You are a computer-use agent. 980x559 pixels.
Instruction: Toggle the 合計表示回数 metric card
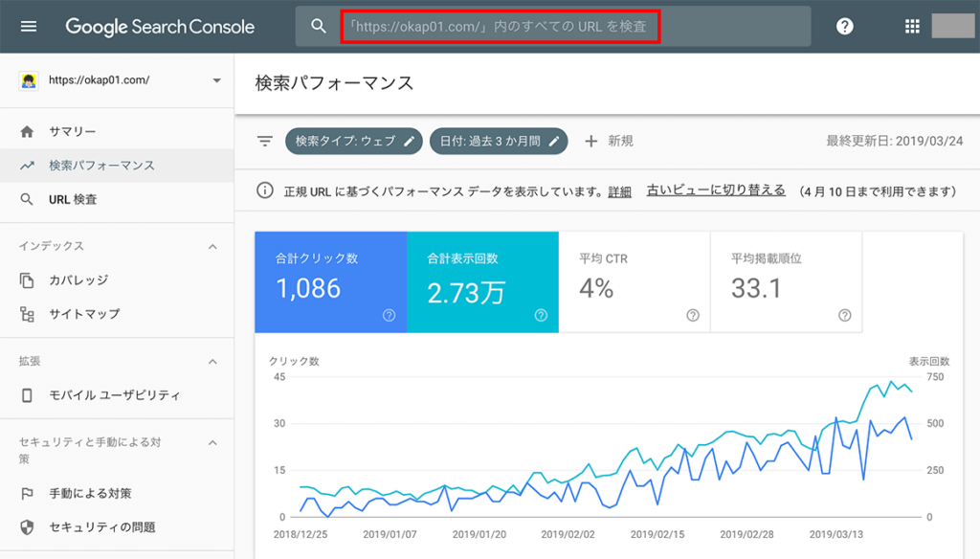[x=482, y=282]
